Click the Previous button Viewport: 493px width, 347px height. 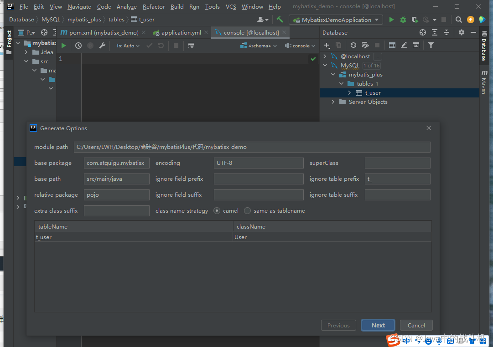coord(338,325)
